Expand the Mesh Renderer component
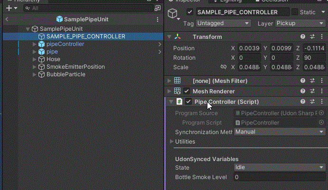 point(169,91)
